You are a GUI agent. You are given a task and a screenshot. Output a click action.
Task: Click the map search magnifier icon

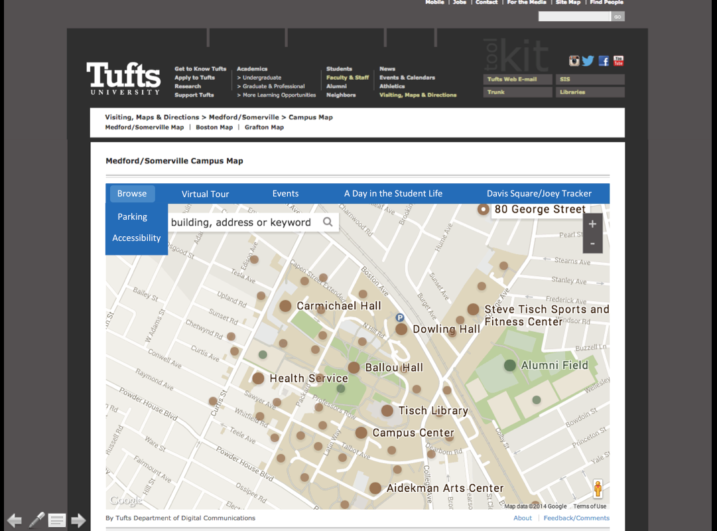328,222
